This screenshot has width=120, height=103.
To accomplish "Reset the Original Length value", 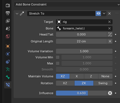I will coord(110,41).
